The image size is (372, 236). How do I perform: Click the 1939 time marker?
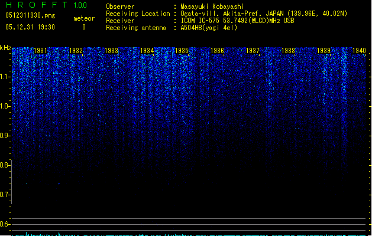pyautogui.click(x=324, y=50)
